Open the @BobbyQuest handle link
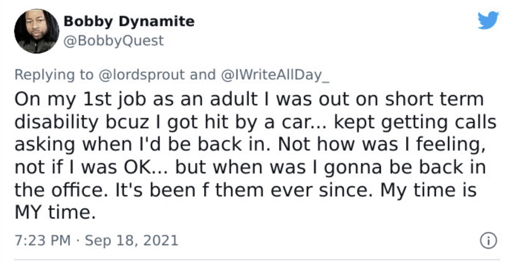This screenshot has width=511, height=266. [113, 41]
